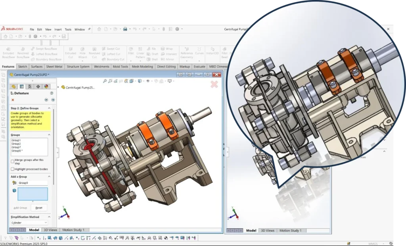Open the Cylinder simplification method dropdown
The width and height of the screenshot is (406, 246).
(x=29, y=223)
